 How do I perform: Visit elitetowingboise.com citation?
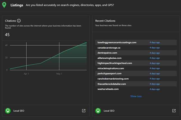pyautogui.click(x=110, y=58)
